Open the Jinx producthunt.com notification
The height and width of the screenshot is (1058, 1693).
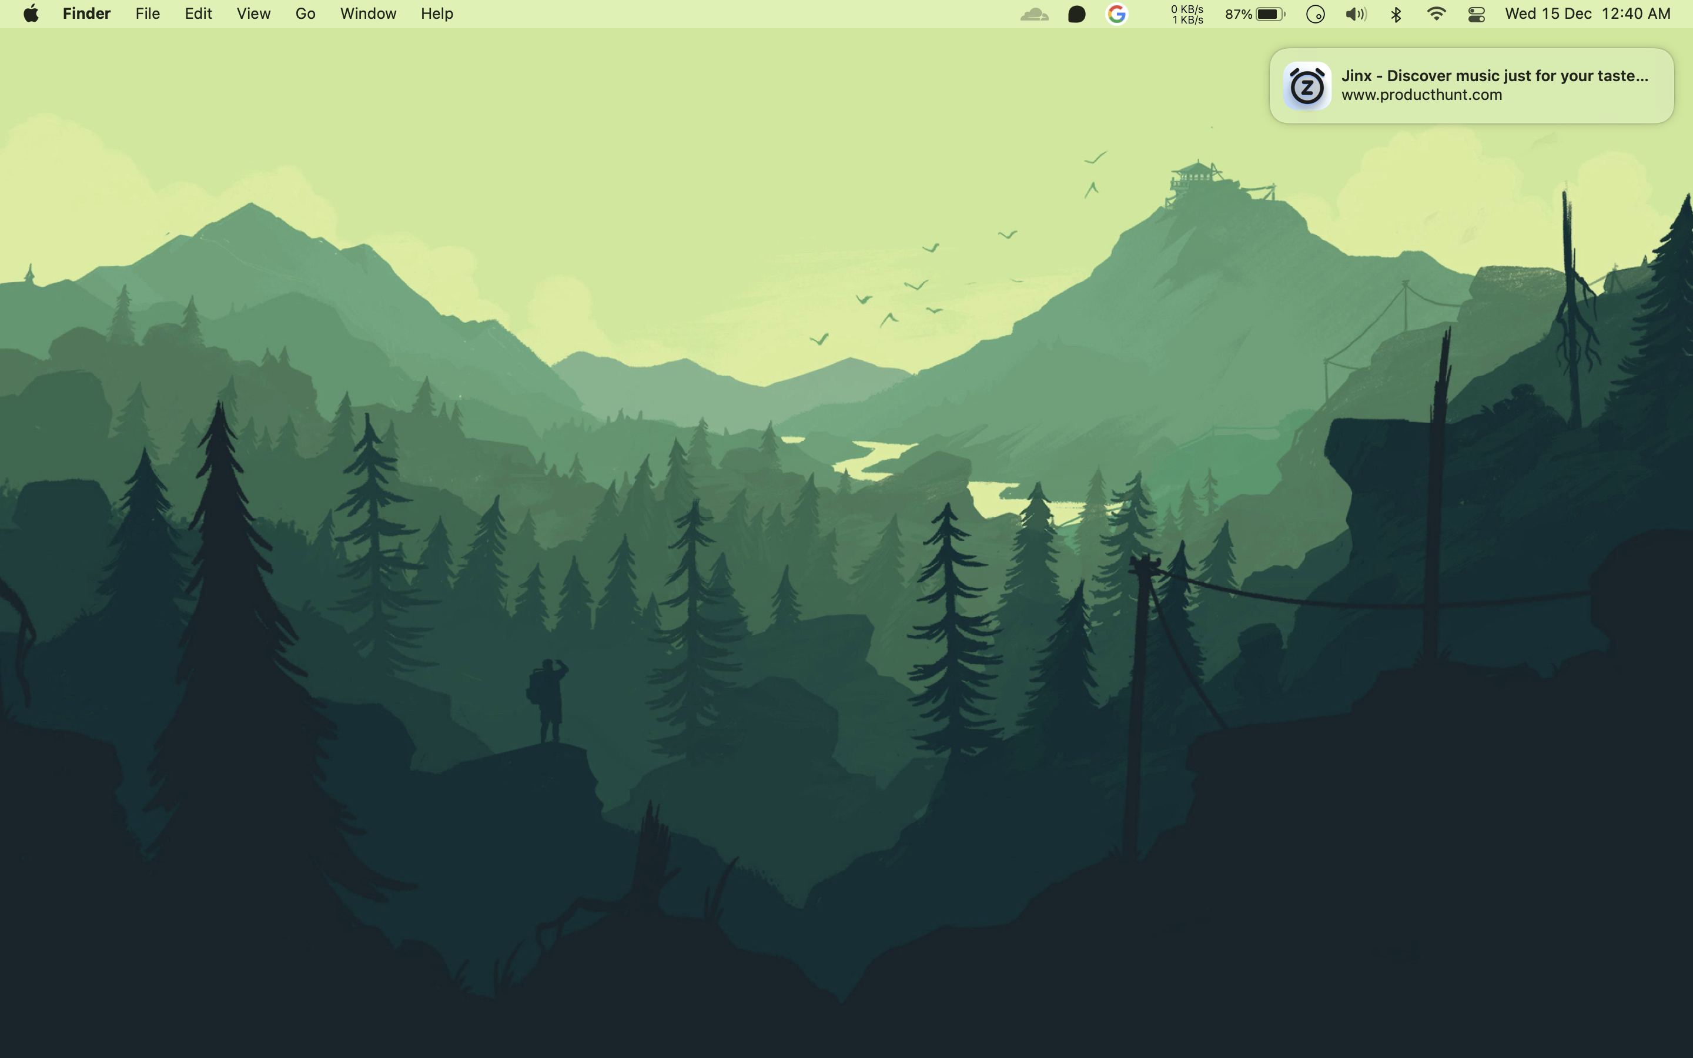1471,85
